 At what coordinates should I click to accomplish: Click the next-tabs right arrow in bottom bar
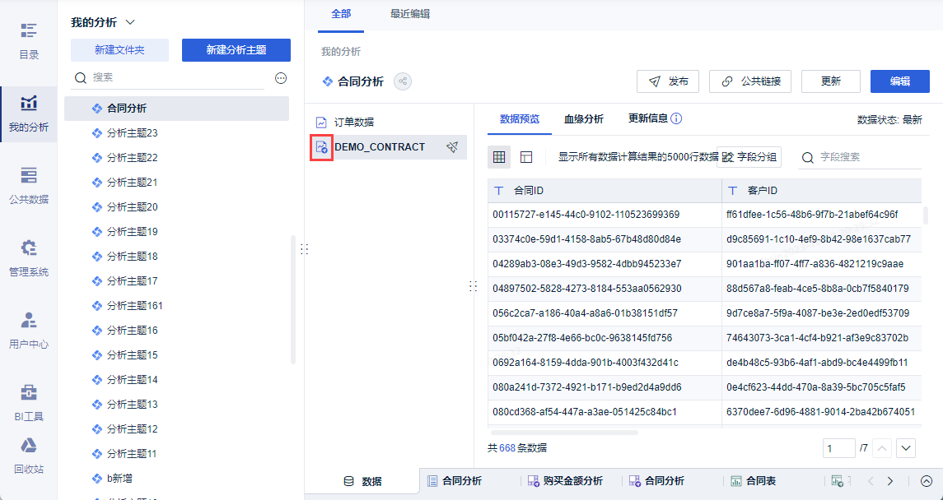[890, 481]
